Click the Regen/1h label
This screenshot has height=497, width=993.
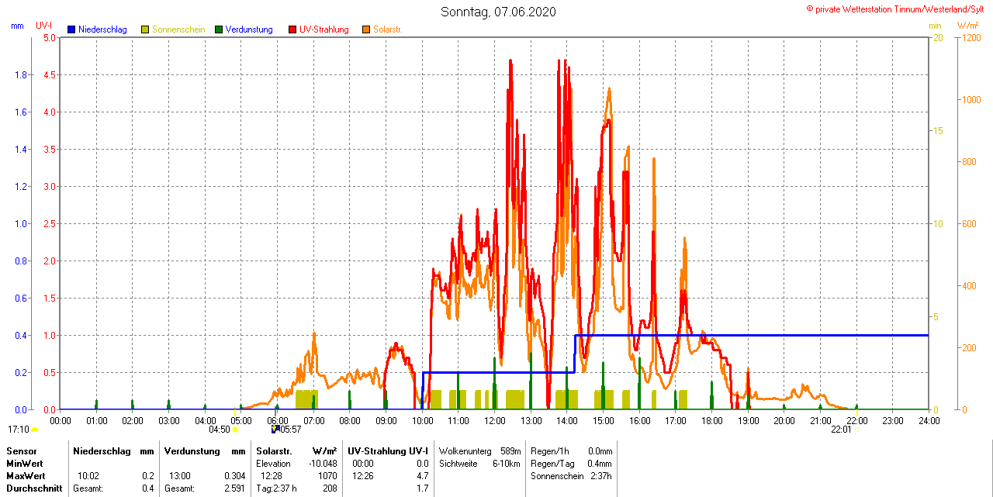click(x=550, y=451)
